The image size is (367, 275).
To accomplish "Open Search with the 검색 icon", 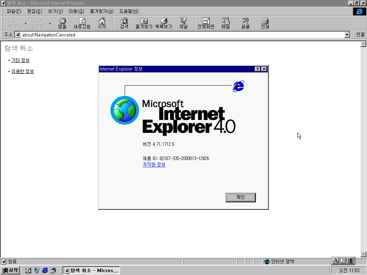I will pyautogui.click(x=124, y=23).
